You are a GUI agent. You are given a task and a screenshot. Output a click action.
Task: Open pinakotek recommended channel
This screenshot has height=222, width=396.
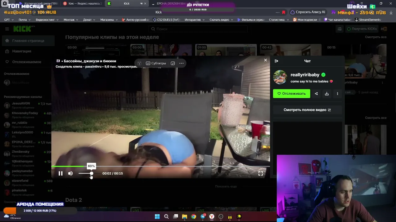point(28,192)
